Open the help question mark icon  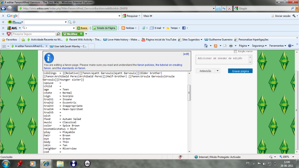290,46
